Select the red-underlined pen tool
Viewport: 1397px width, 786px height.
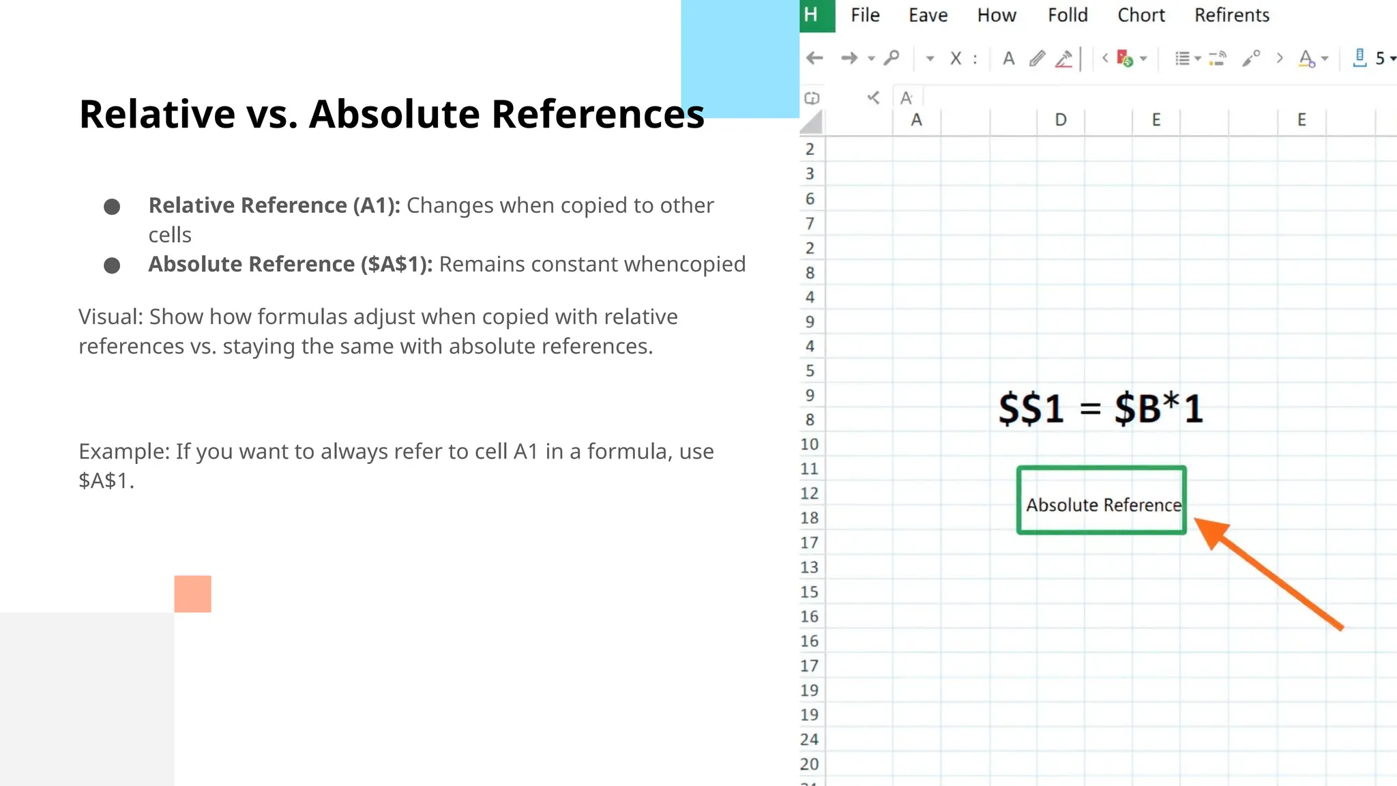pyautogui.click(x=1064, y=59)
